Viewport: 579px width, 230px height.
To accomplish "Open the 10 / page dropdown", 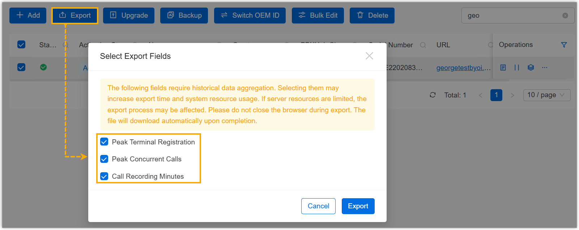I will (x=546, y=95).
